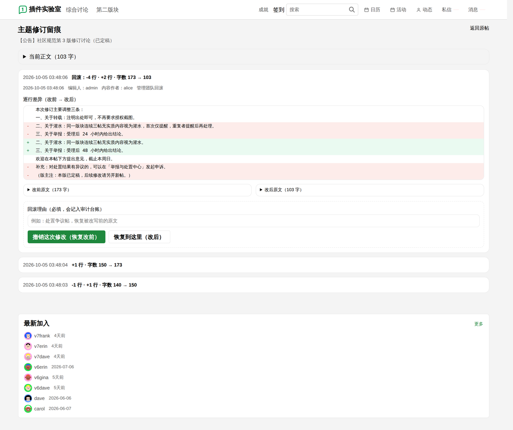This screenshot has height=430, width=513.
Task: Click 编辑人：admin text
Action: point(83,88)
